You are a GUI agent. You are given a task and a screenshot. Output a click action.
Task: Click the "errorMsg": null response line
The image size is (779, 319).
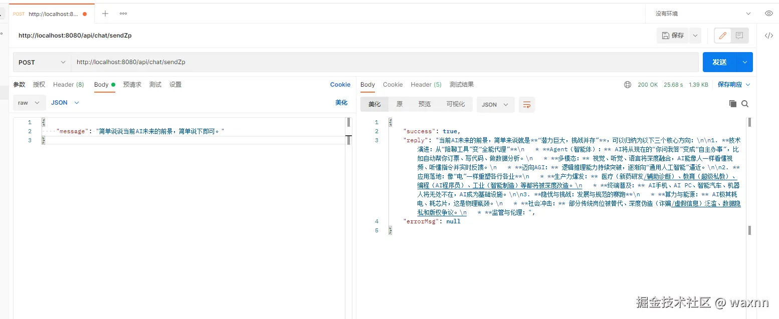pyautogui.click(x=432, y=221)
